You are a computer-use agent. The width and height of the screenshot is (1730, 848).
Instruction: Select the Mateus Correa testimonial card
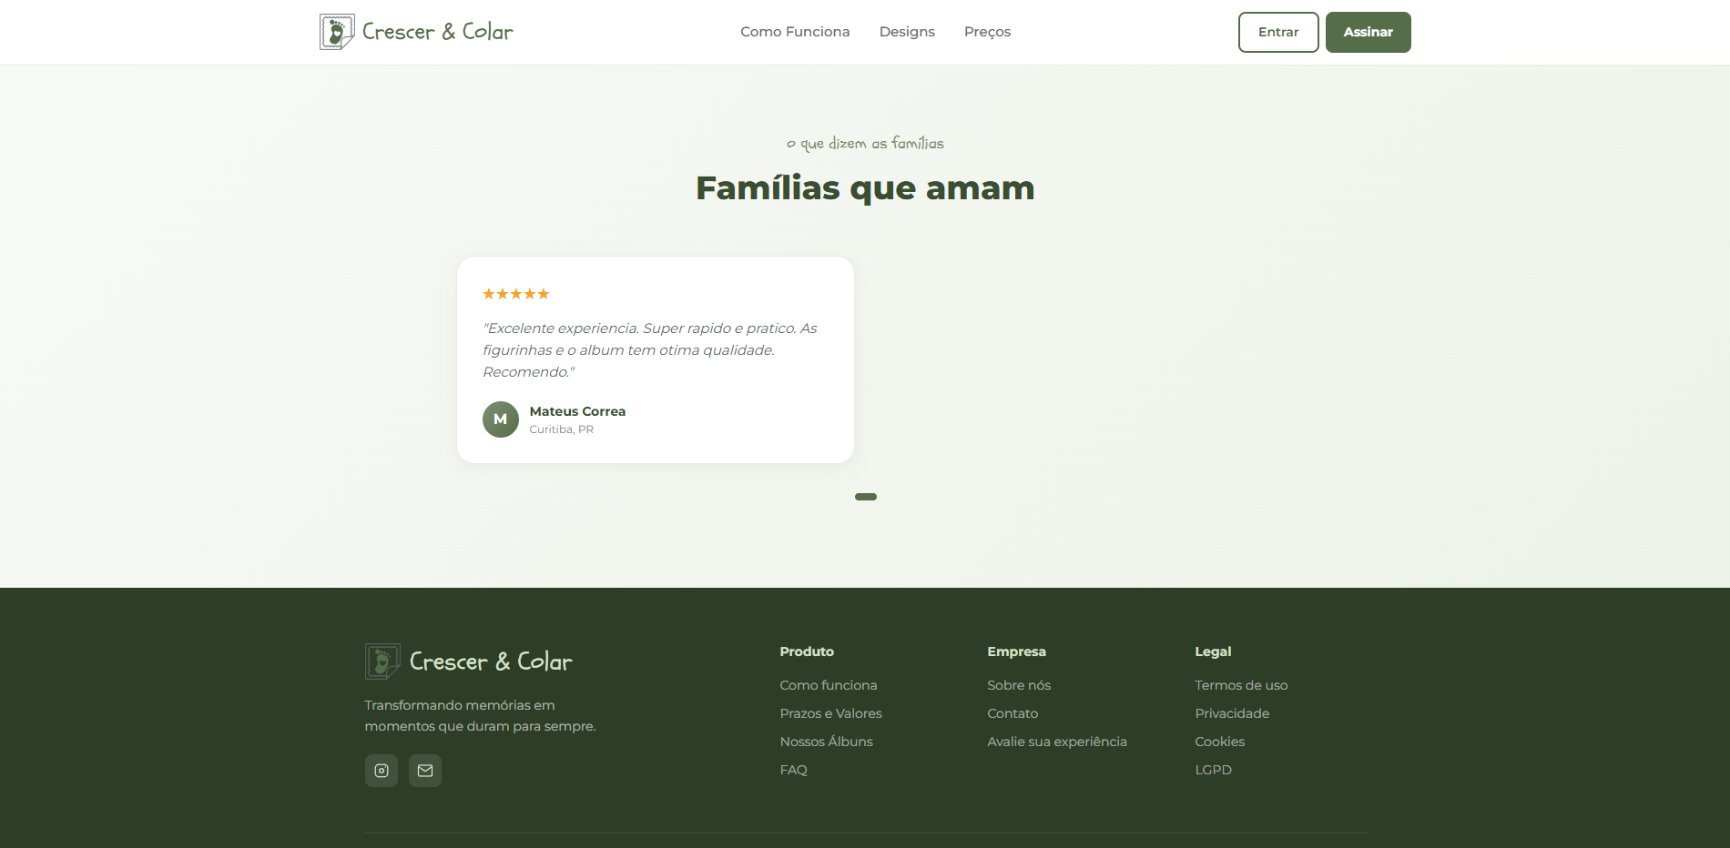point(656,359)
